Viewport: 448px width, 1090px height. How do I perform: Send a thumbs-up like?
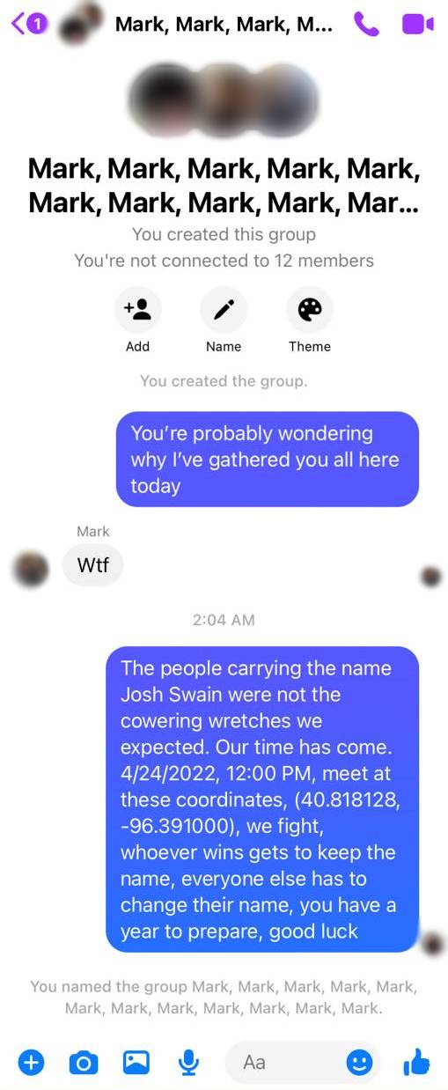[417, 1062]
